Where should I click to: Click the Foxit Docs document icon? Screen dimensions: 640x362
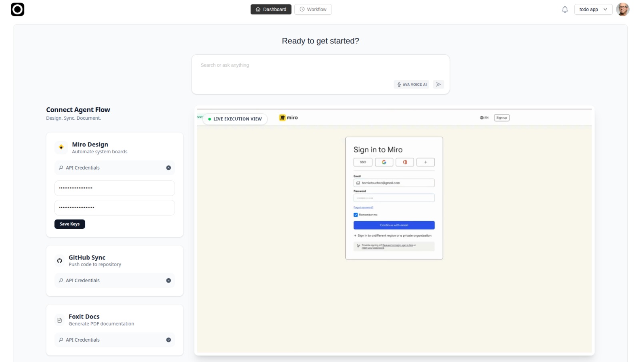pyautogui.click(x=60, y=320)
